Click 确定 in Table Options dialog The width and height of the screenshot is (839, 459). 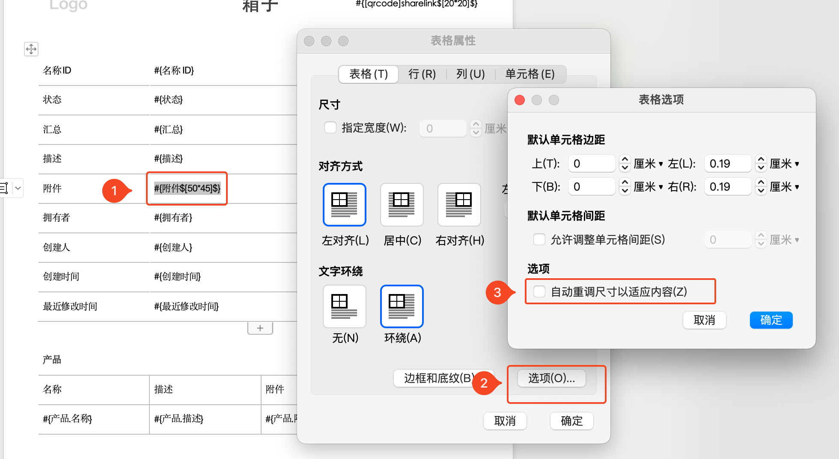coord(771,320)
